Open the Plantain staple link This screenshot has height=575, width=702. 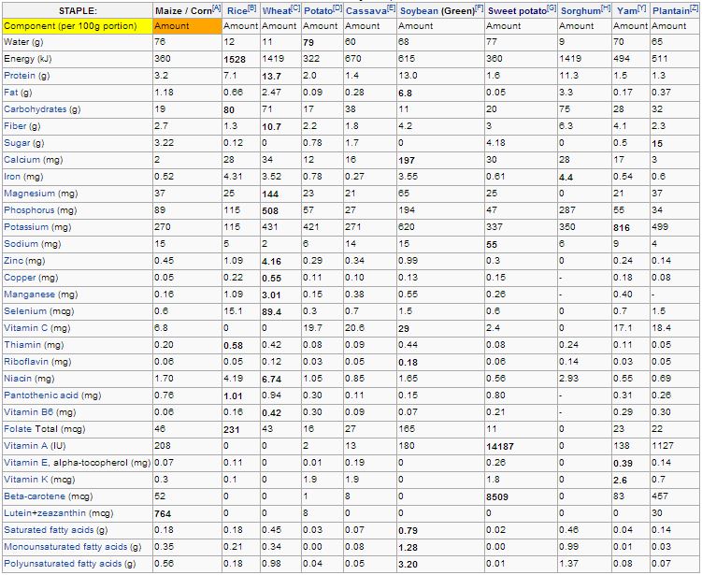tap(671, 10)
